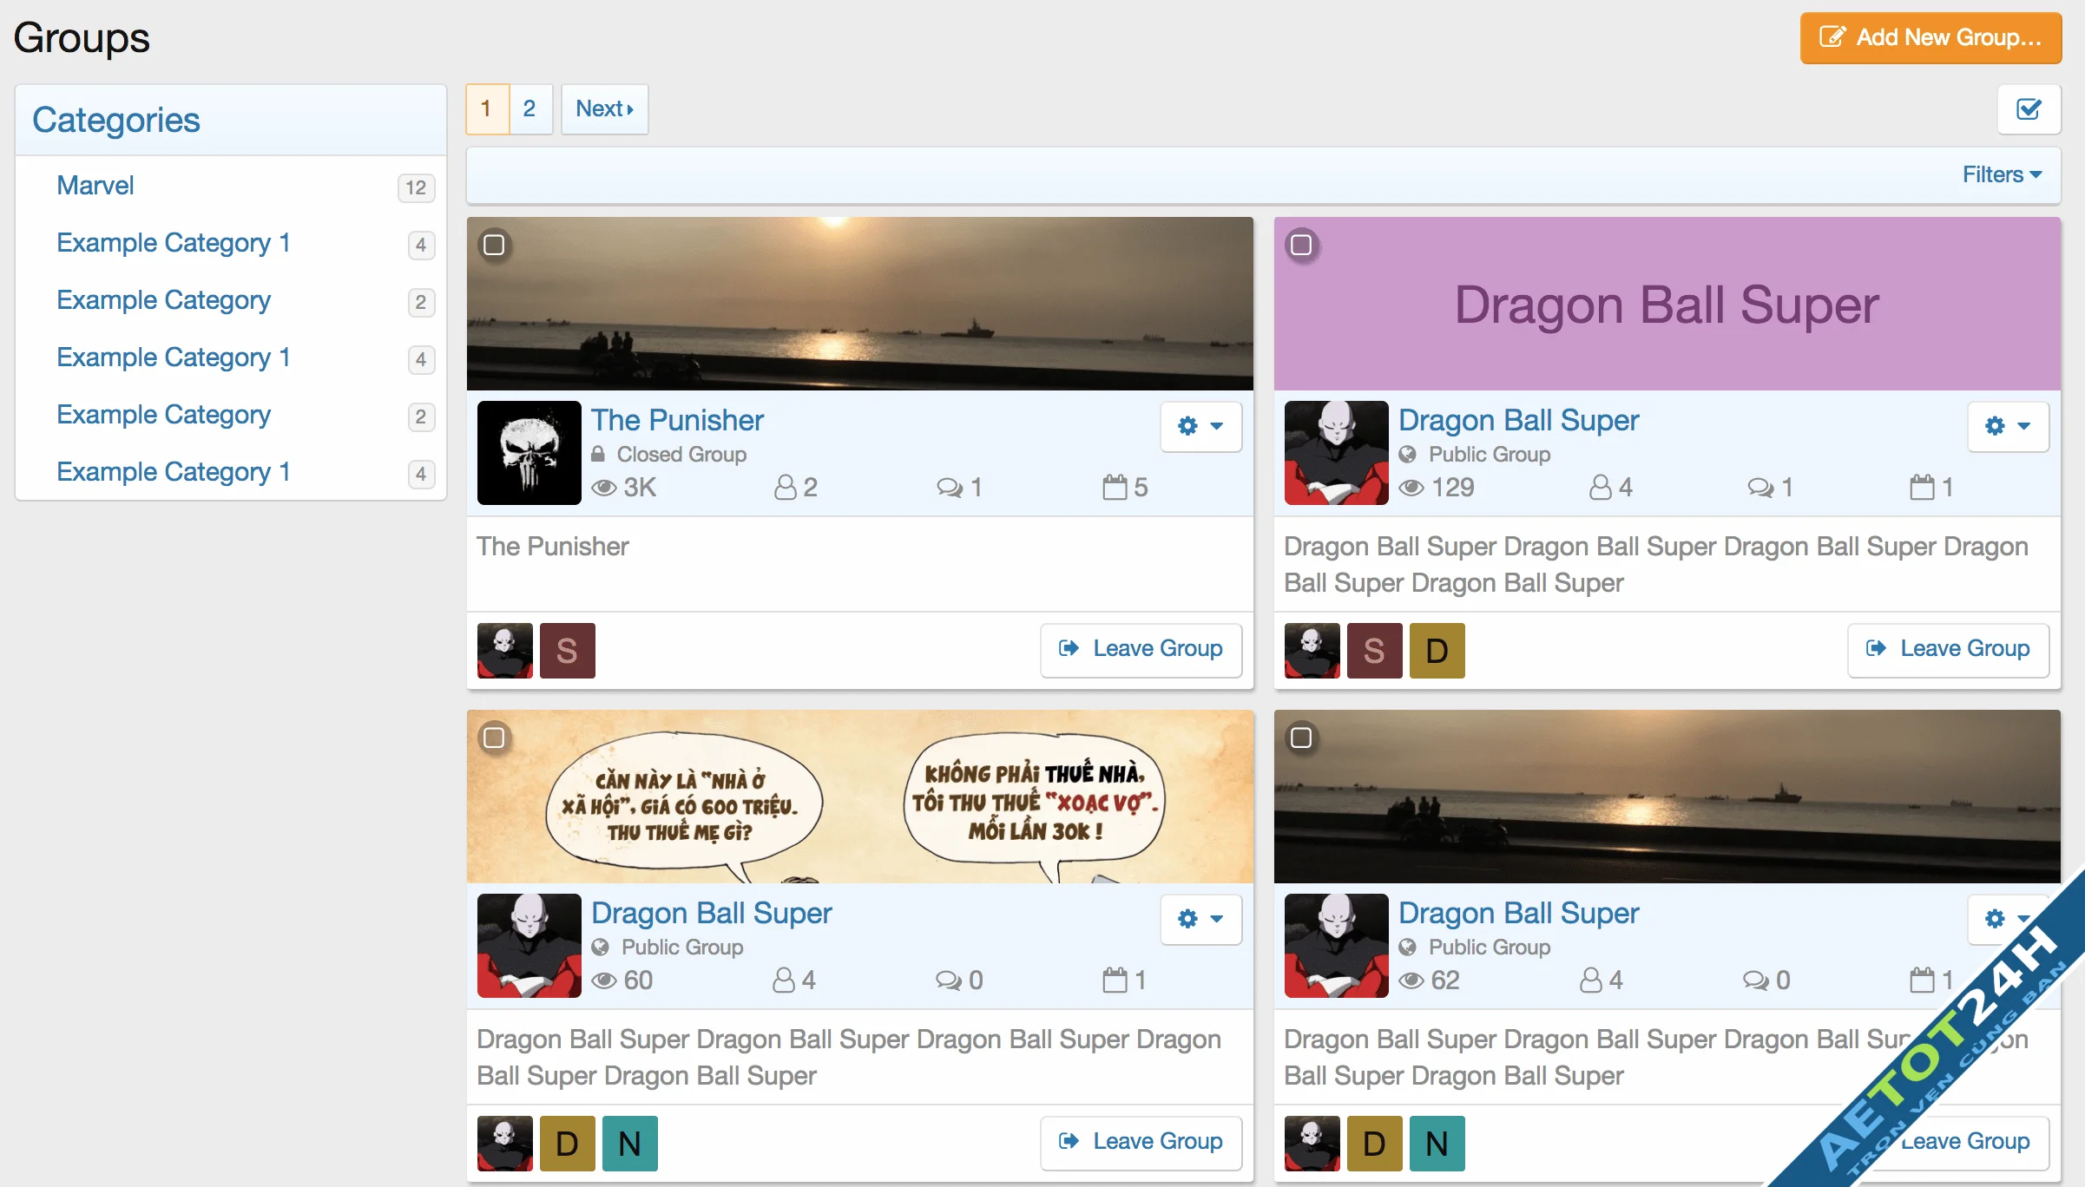Viewport: 2085px width, 1187px height.
Task: Click the Dragon Ball Super group banner image
Action: tap(1666, 305)
